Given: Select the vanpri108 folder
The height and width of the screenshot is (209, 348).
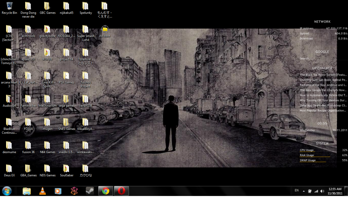Looking at the screenshot, I should 86,101.
